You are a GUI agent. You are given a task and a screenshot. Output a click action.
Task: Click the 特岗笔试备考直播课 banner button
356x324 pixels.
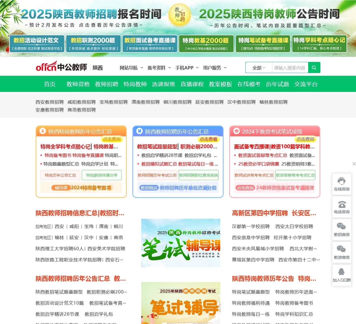point(263,44)
